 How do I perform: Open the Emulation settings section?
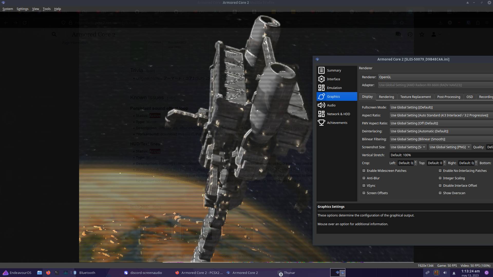[334, 88]
